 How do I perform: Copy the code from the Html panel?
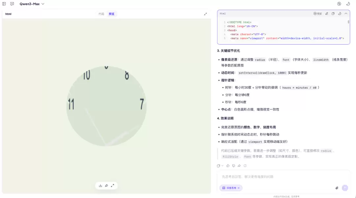point(333,13)
